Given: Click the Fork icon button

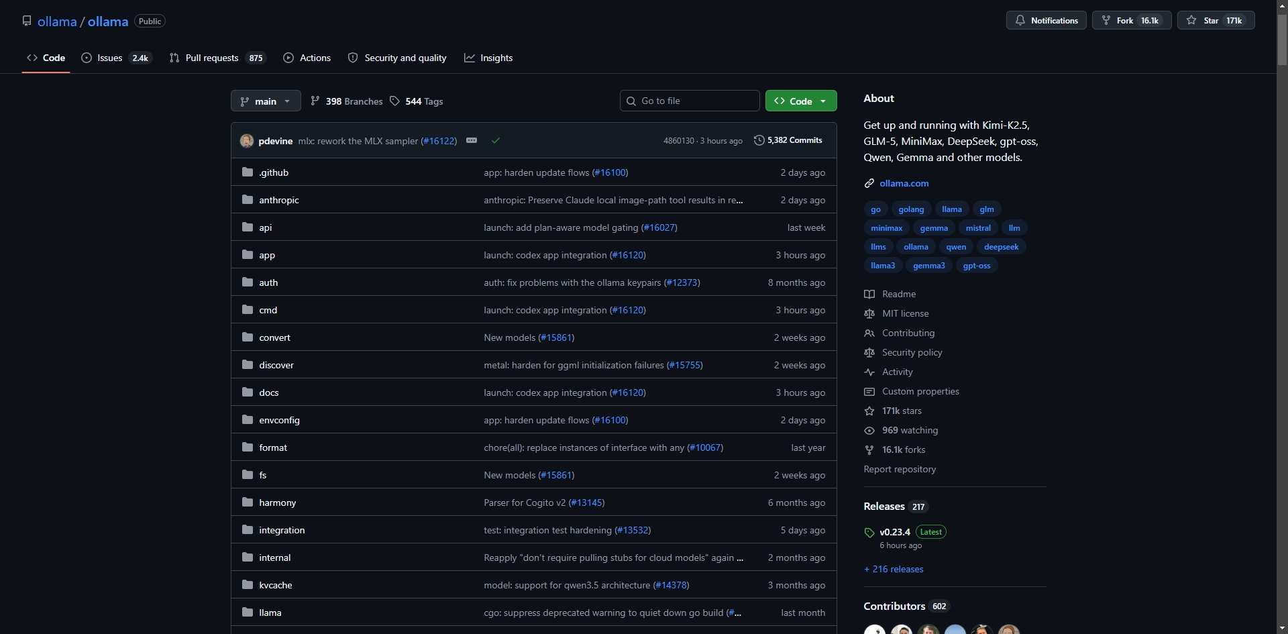Looking at the screenshot, I should pos(1132,21).
